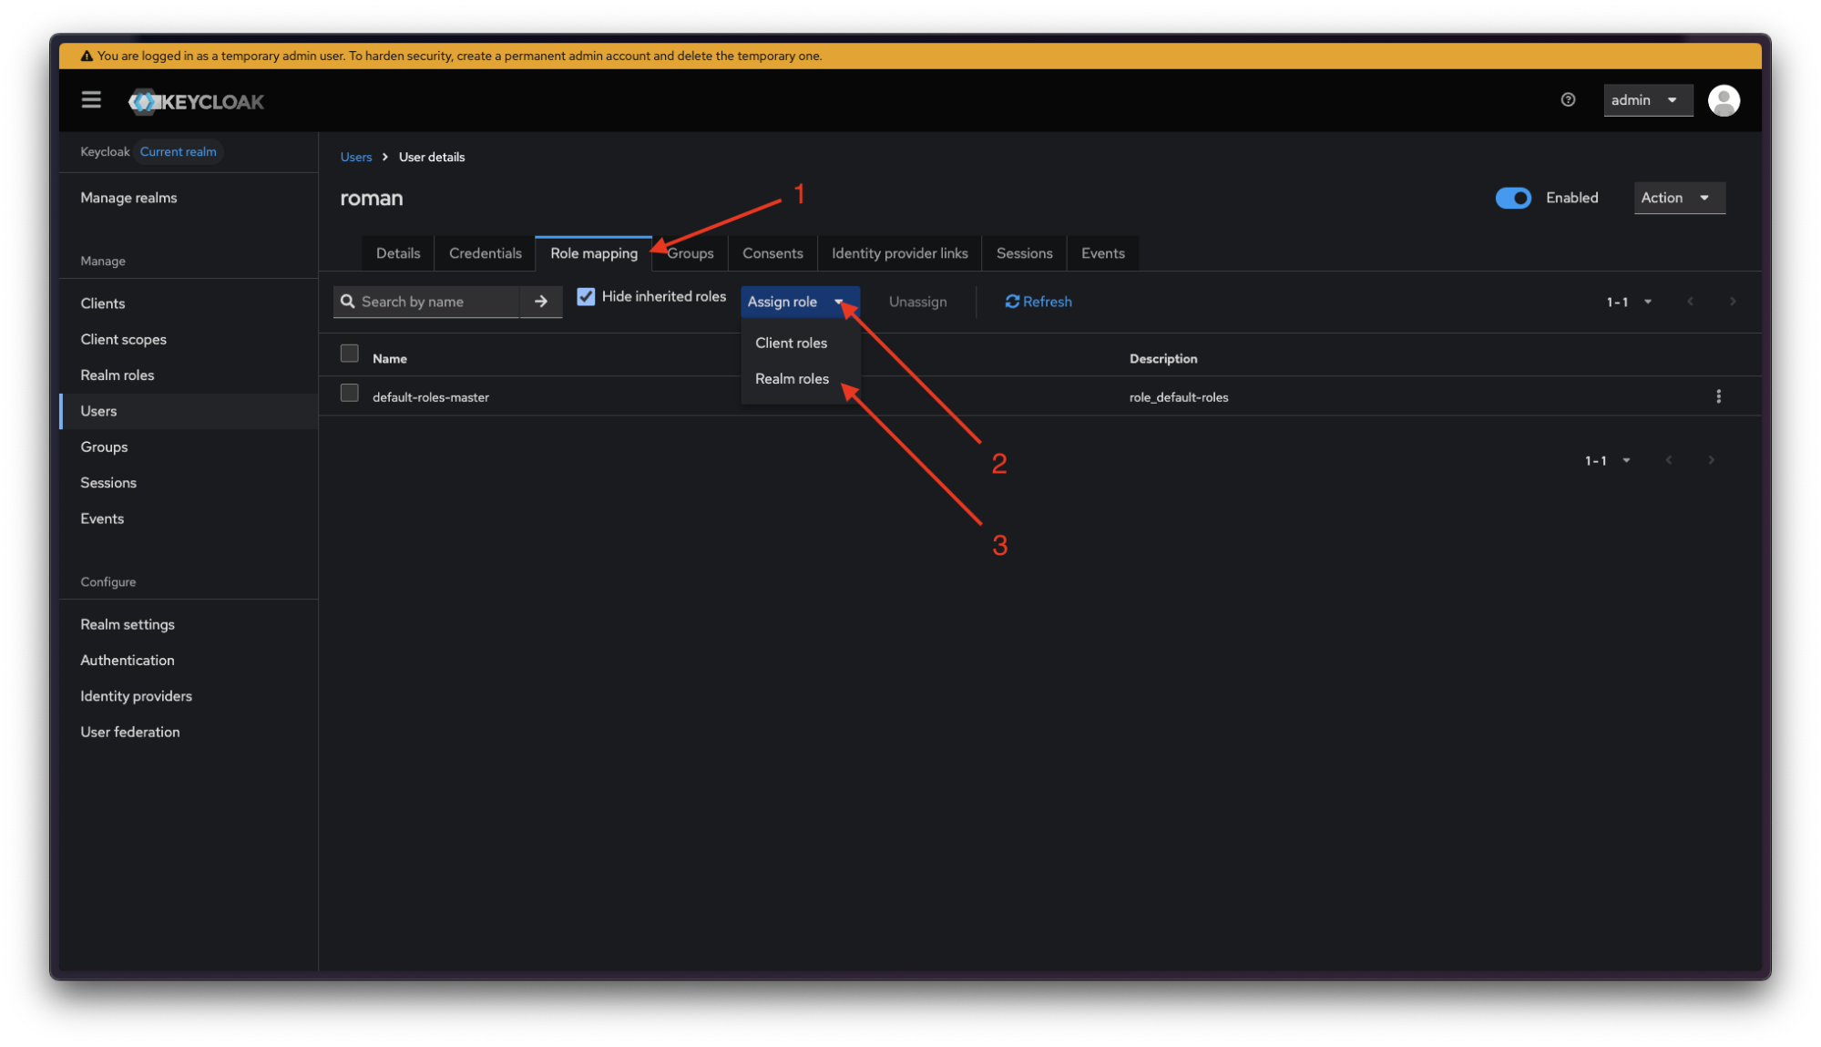
Task: Switch to the user Sessions tab
Action: coord(1024,253)
